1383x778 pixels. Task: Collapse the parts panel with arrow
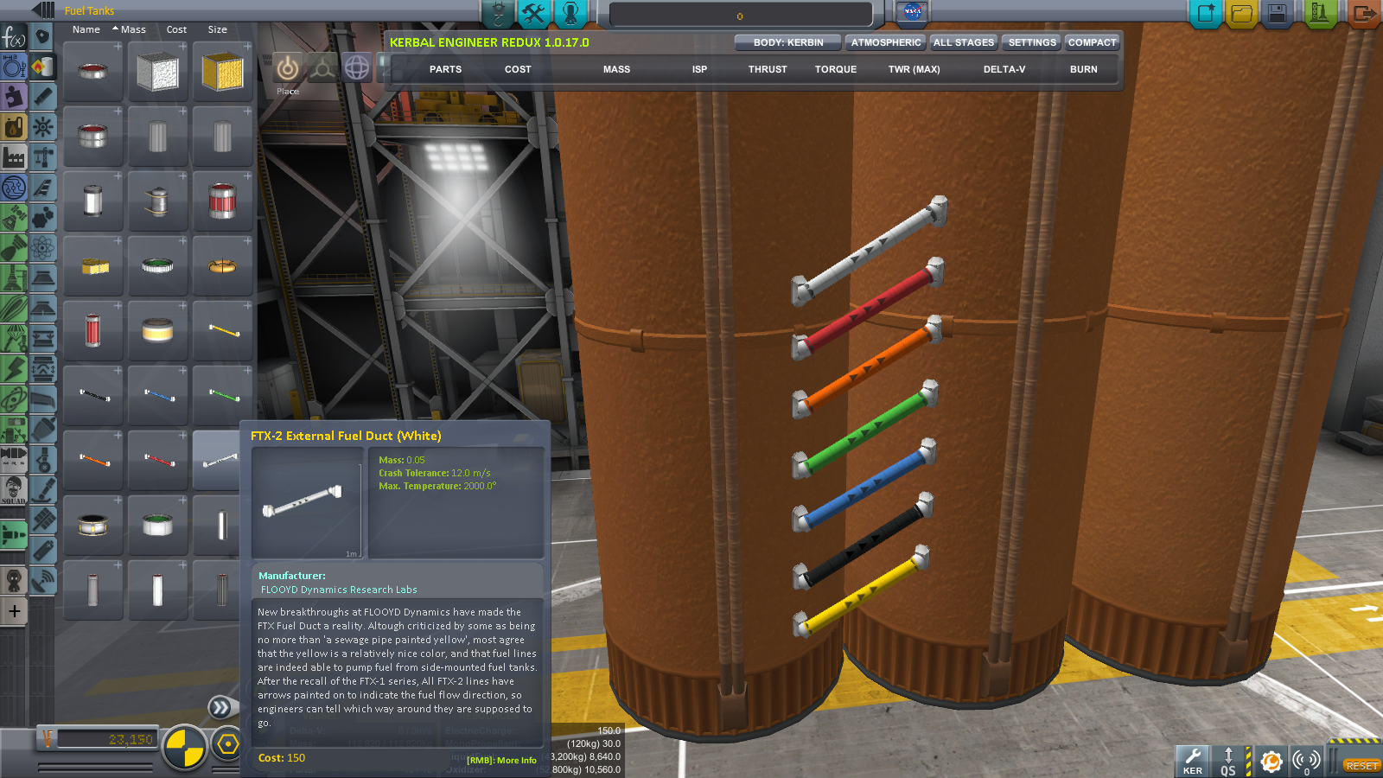point(44,10)
